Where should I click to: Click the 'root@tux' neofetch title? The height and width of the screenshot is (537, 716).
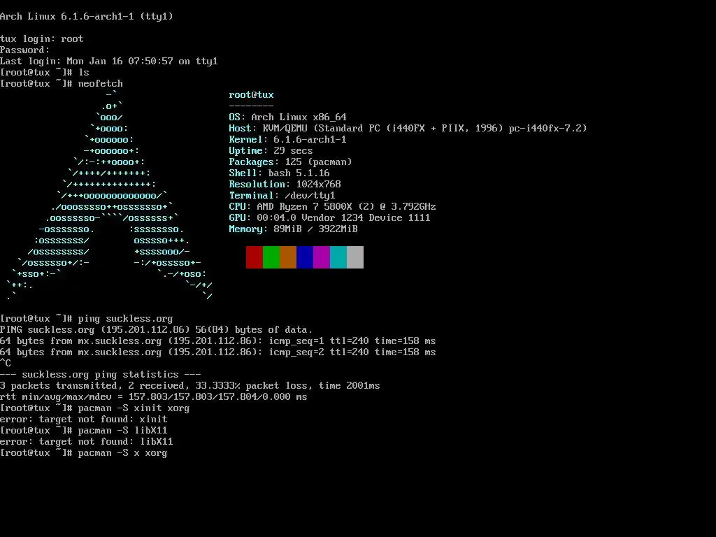click(252, 95)
